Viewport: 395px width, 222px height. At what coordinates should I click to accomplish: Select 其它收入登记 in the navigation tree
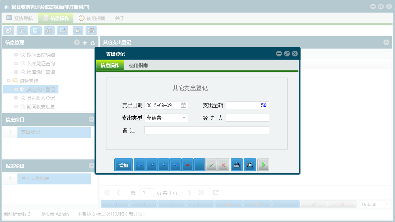(41, 98)
